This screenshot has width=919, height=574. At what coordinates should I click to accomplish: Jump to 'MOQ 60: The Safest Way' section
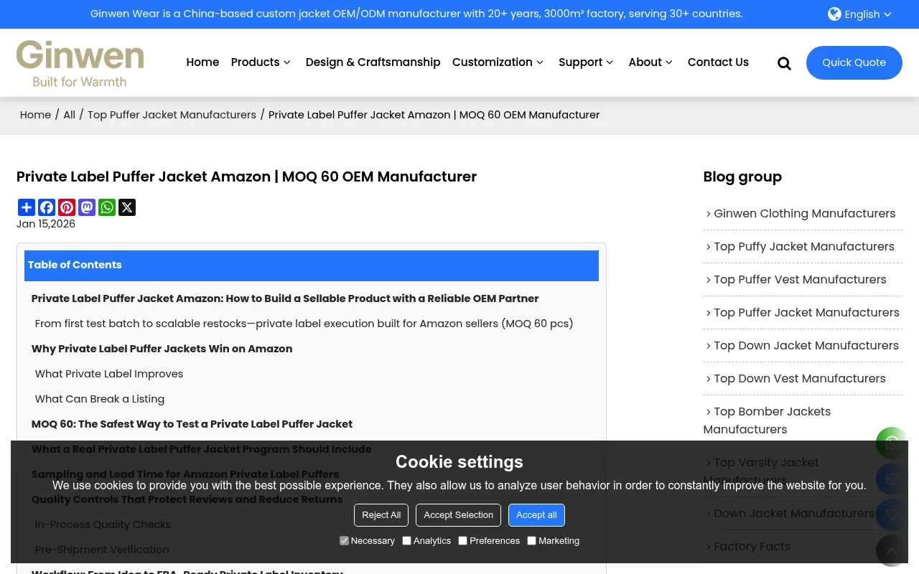coord(192,424)
